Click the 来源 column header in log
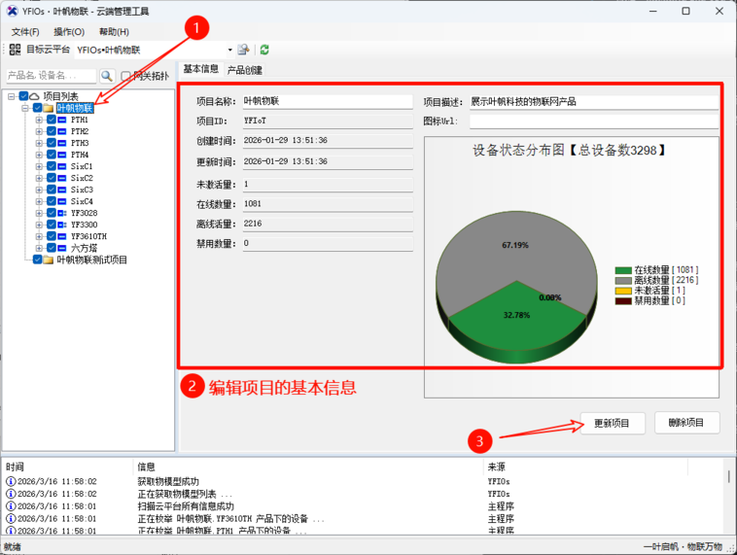 (585, 467)
